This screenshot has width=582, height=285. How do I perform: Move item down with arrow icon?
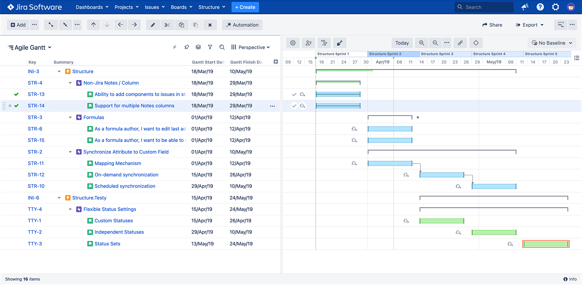pyautogui.click(x=107, y=25)
